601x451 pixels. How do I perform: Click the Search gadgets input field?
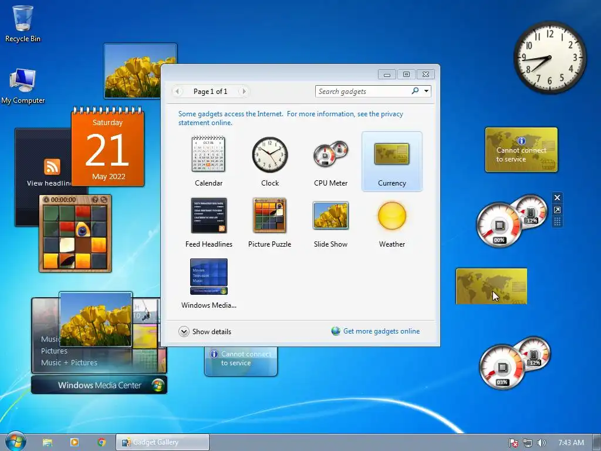point(362,91)
